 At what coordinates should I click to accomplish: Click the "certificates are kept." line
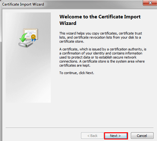pos(75,65)
